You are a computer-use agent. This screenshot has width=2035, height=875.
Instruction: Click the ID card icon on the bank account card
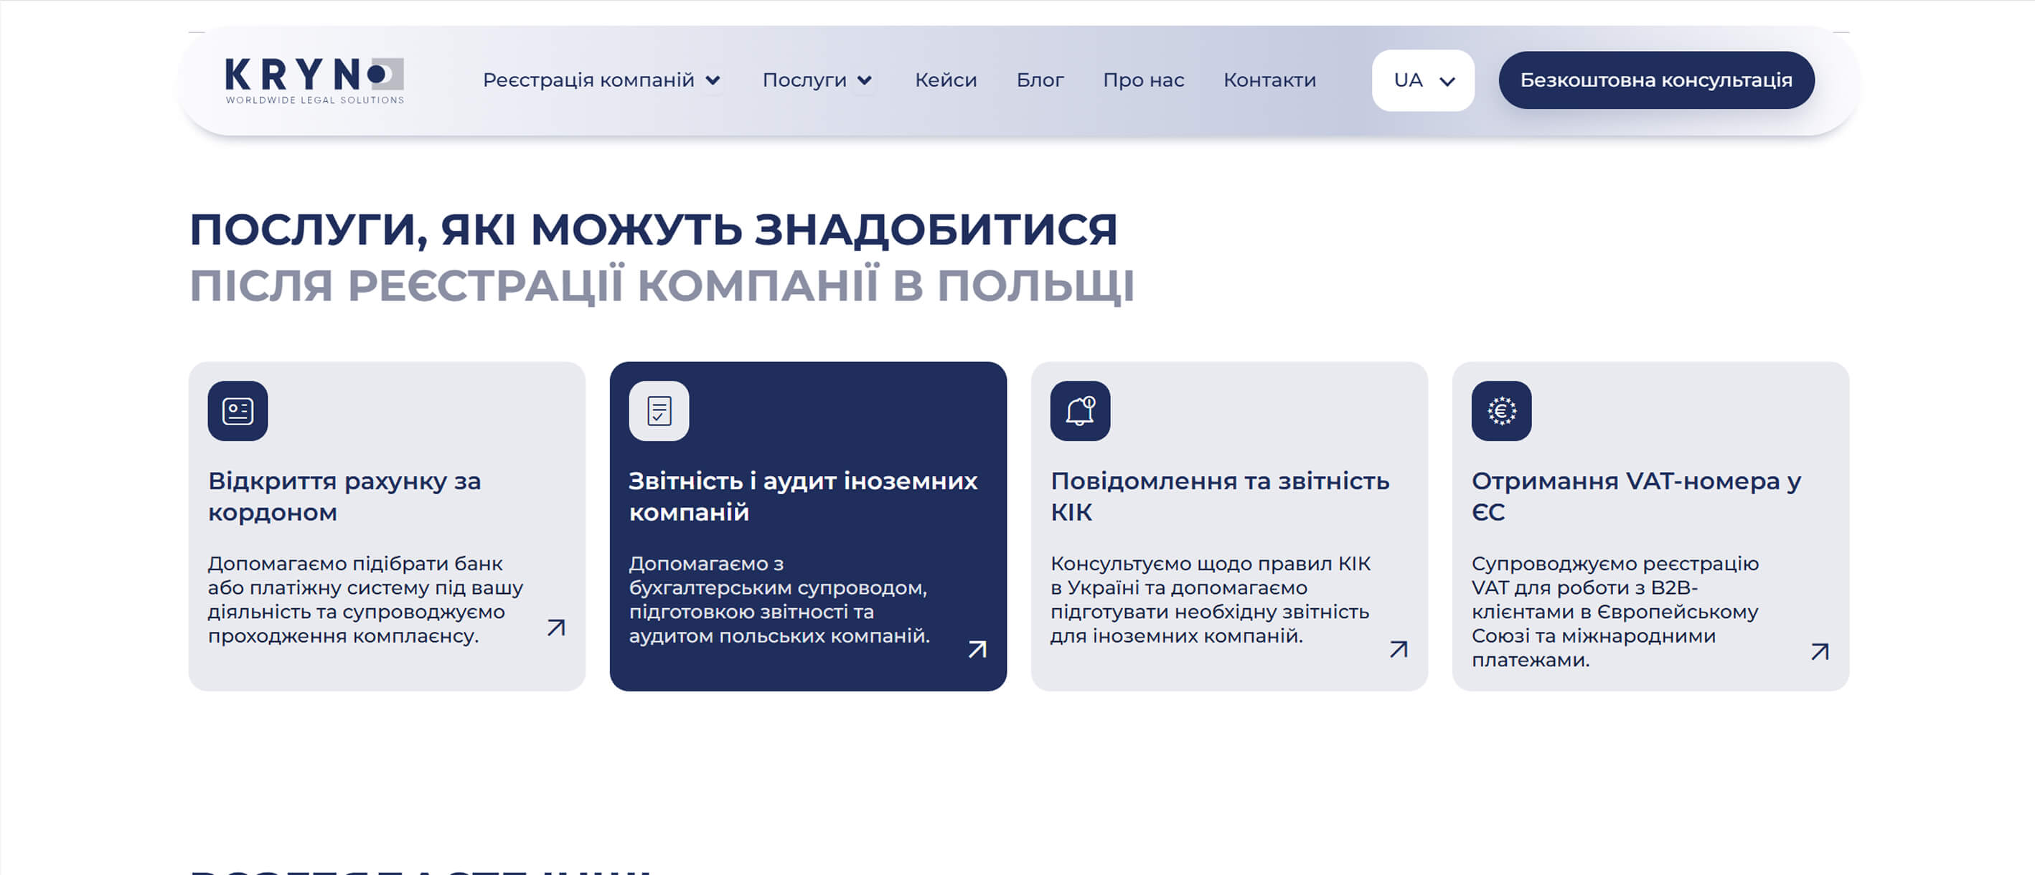pos(238,411)
